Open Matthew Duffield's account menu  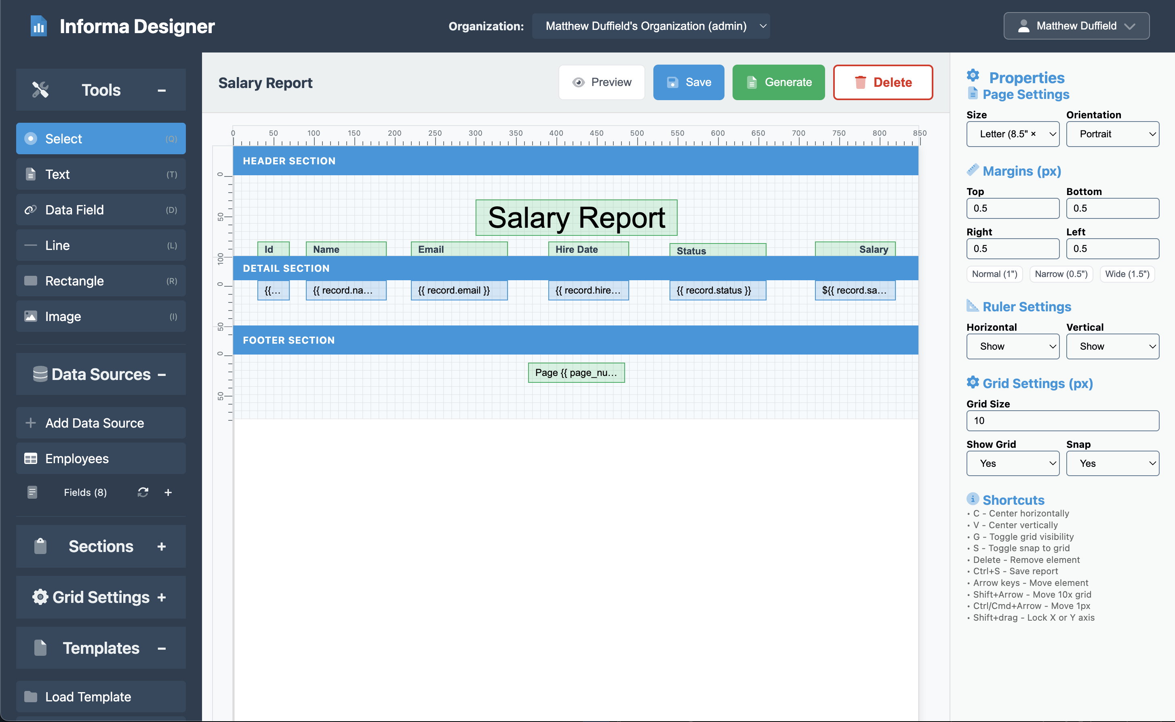(x=1076, y=26)
